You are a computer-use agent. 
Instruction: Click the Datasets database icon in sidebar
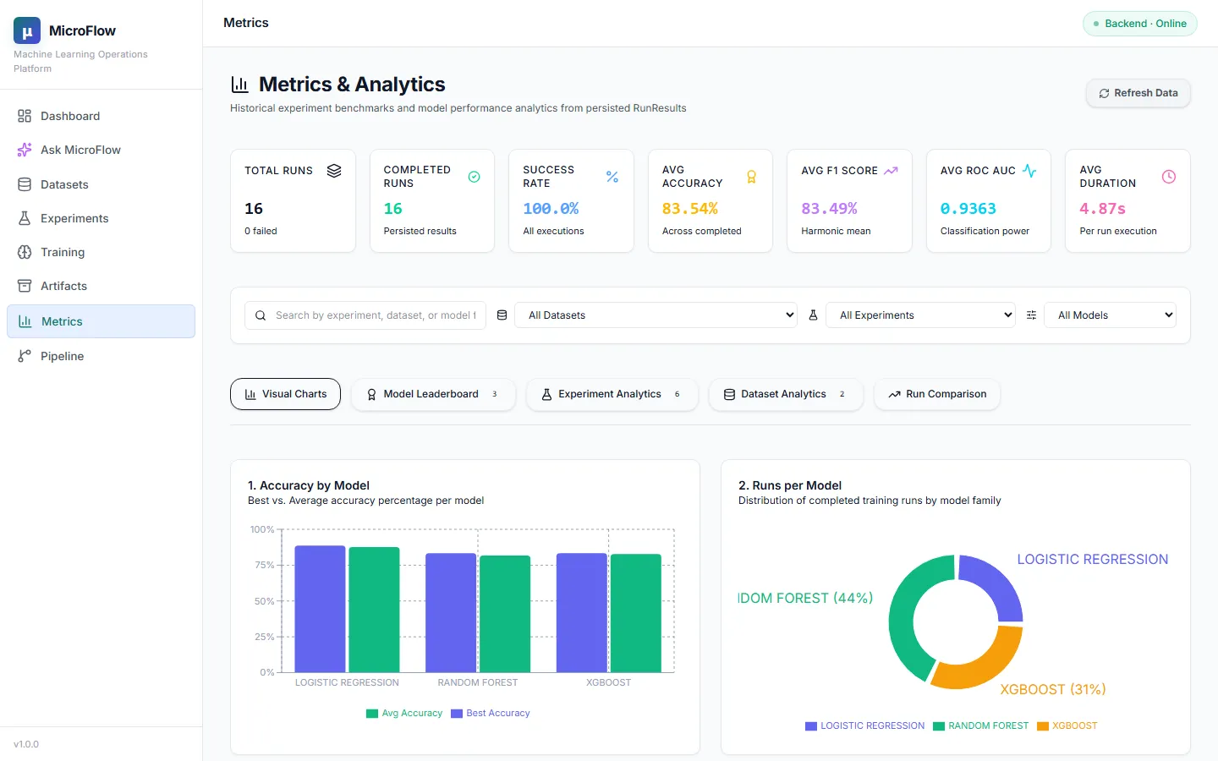pos(25,184)
